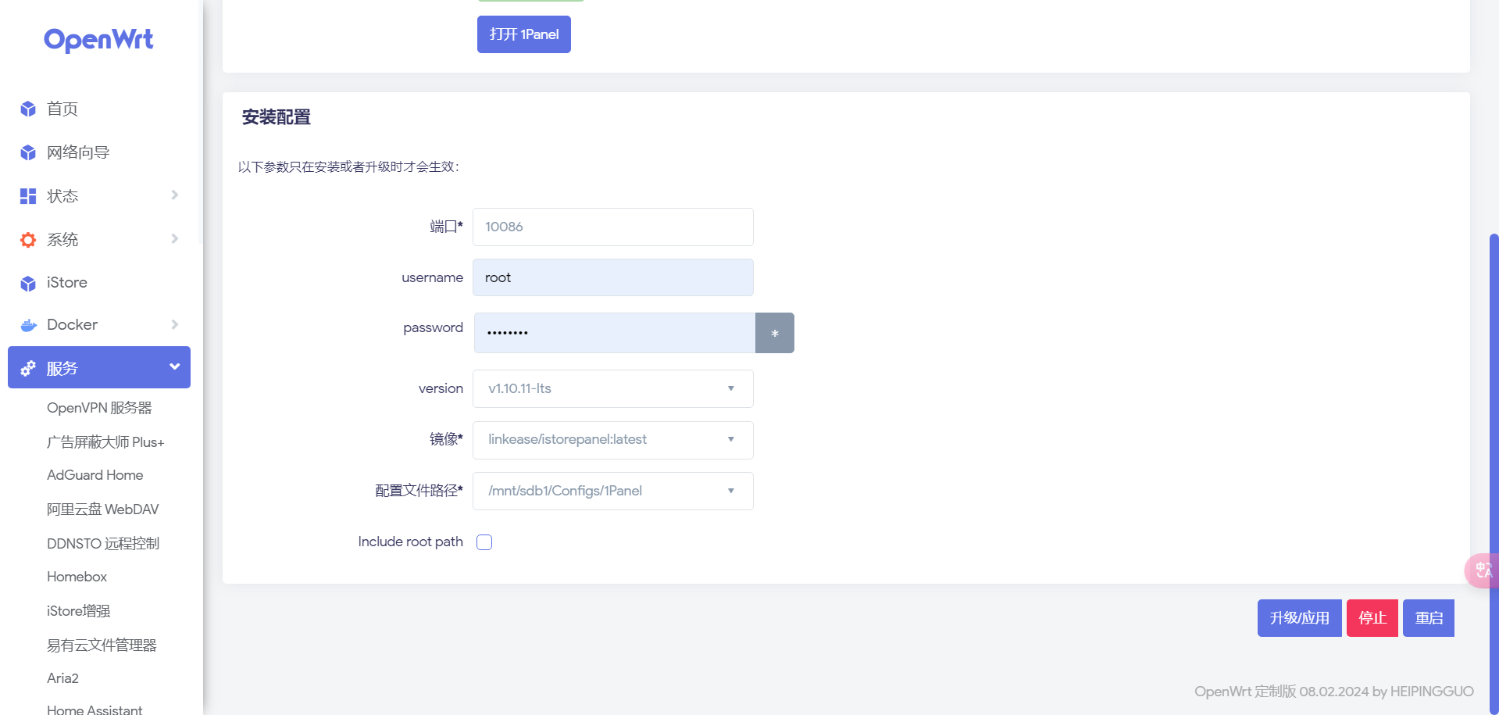Click the floating translate icon
The height and width of the screenshot is (715, 1499).
tap(1483, 570)
